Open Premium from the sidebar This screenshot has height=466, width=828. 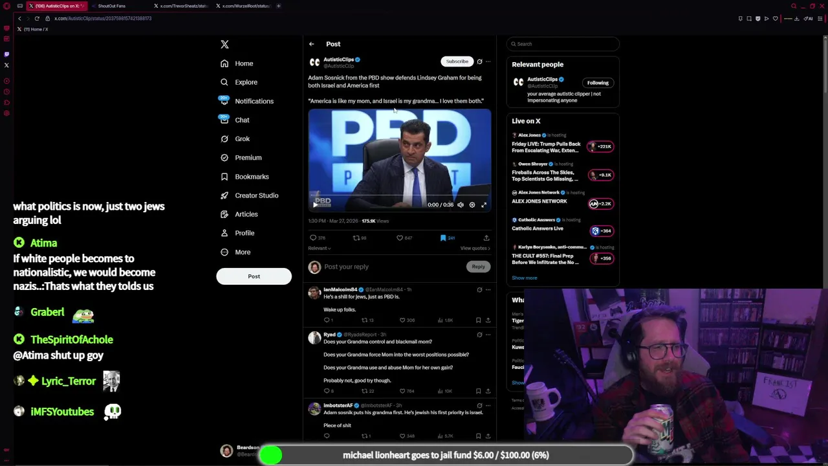241,157
